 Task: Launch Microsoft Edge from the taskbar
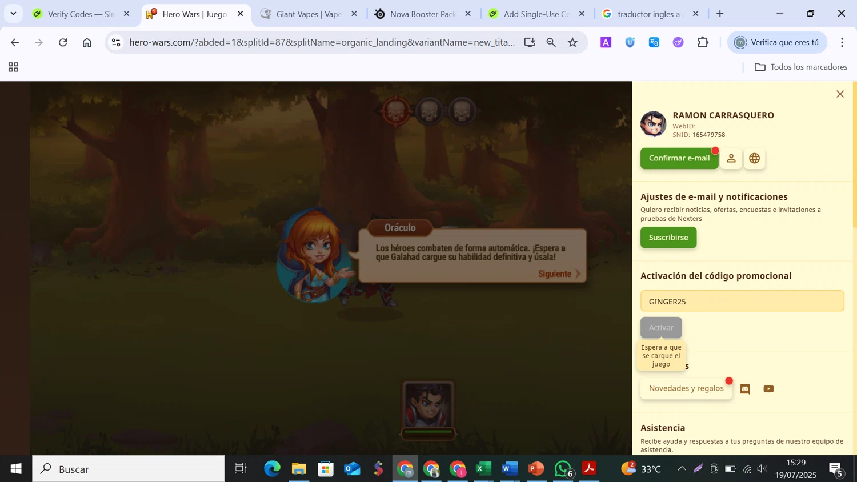click(272, 469)
